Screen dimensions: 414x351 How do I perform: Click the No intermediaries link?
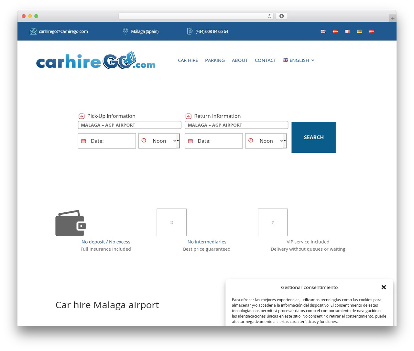coord(207,242)
